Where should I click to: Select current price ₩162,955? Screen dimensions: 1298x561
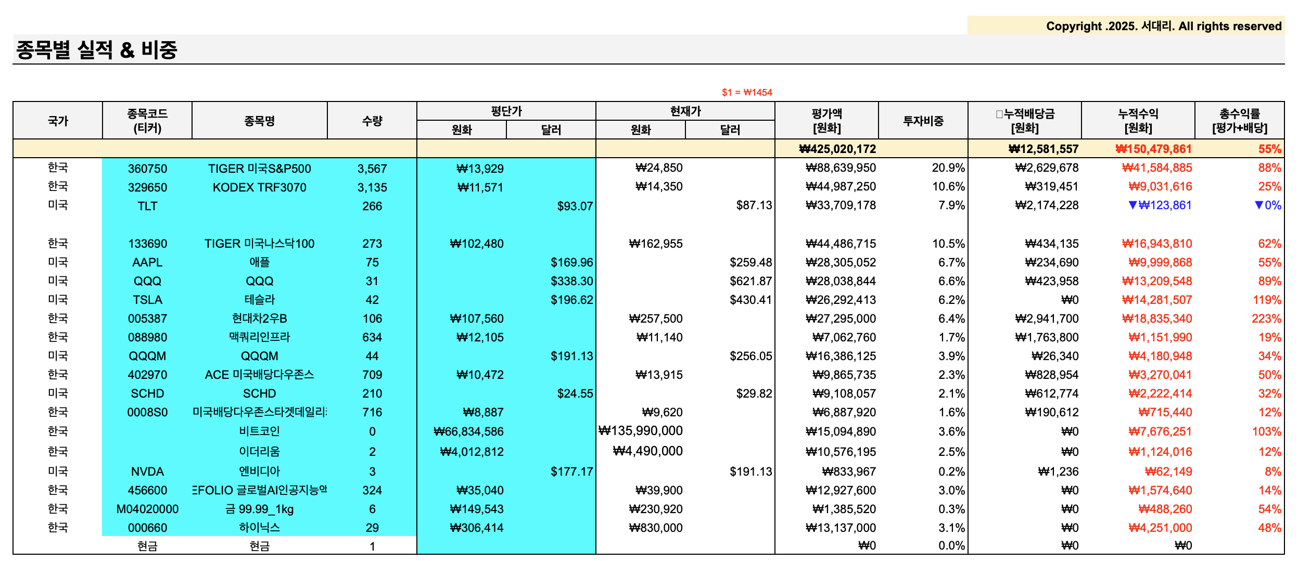tap(656, 244)
